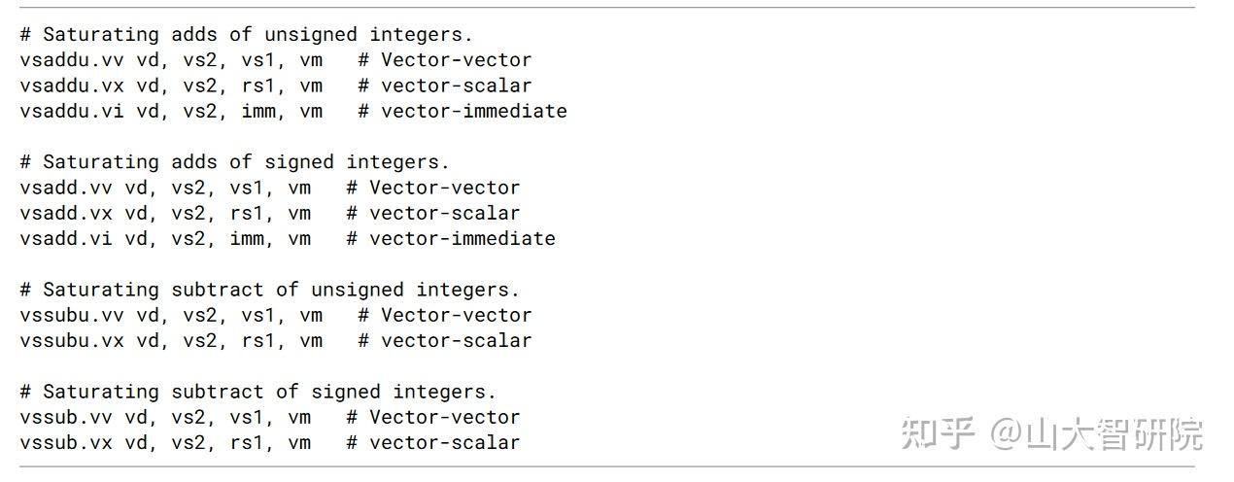Click the "imm" operand on the vsaddu.vi line
1234x482 pixels.
pyautogui.click(x=258, y=111)
